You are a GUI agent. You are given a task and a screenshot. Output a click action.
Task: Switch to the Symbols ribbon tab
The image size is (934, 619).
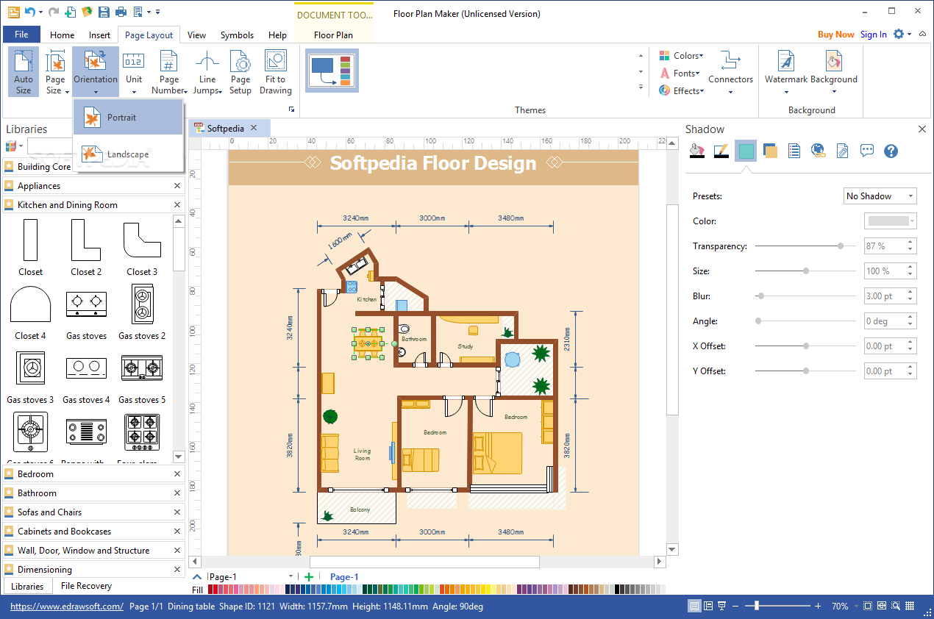click(x=237, y=35)
